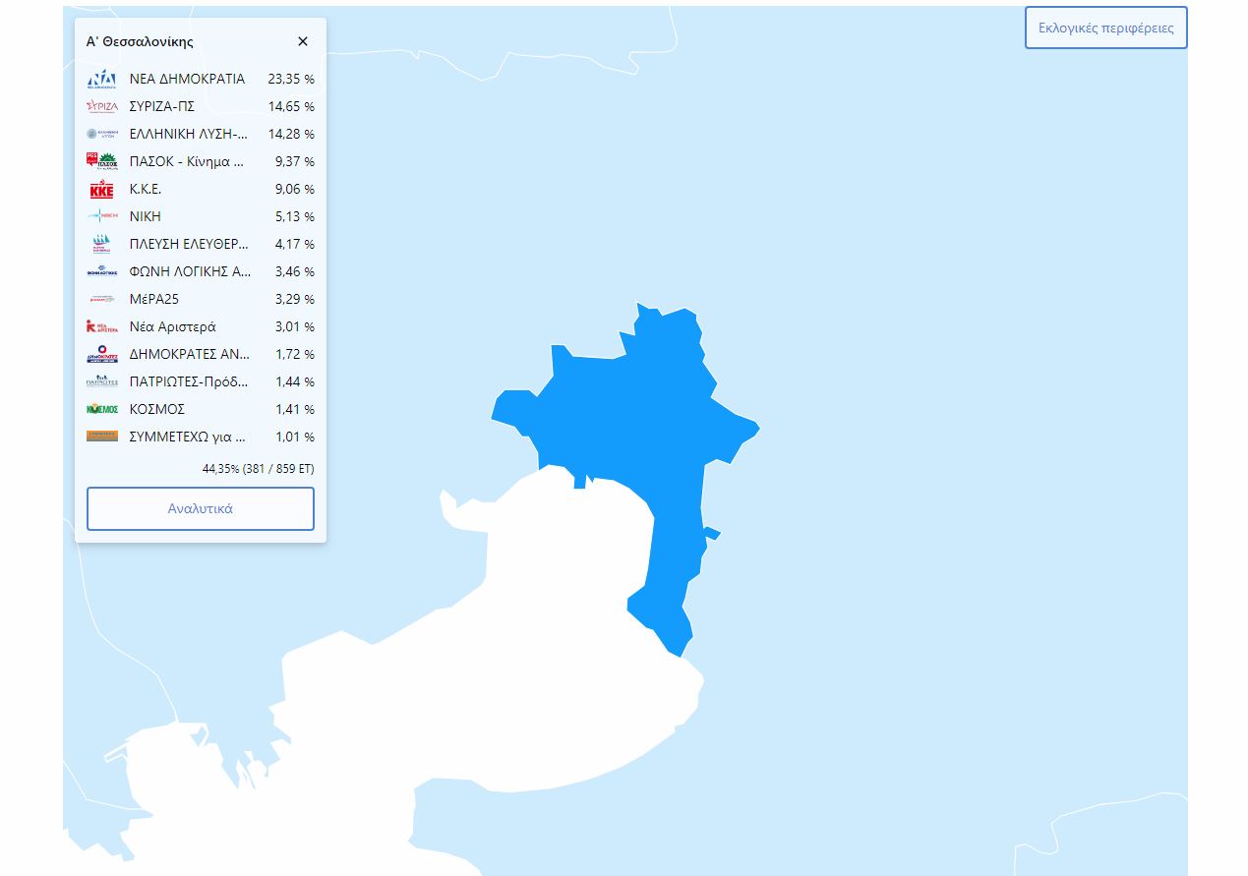Select the highlighted blue Thessaloniki district
This screenshot has height=876, width=1248.
pos(629,413)
